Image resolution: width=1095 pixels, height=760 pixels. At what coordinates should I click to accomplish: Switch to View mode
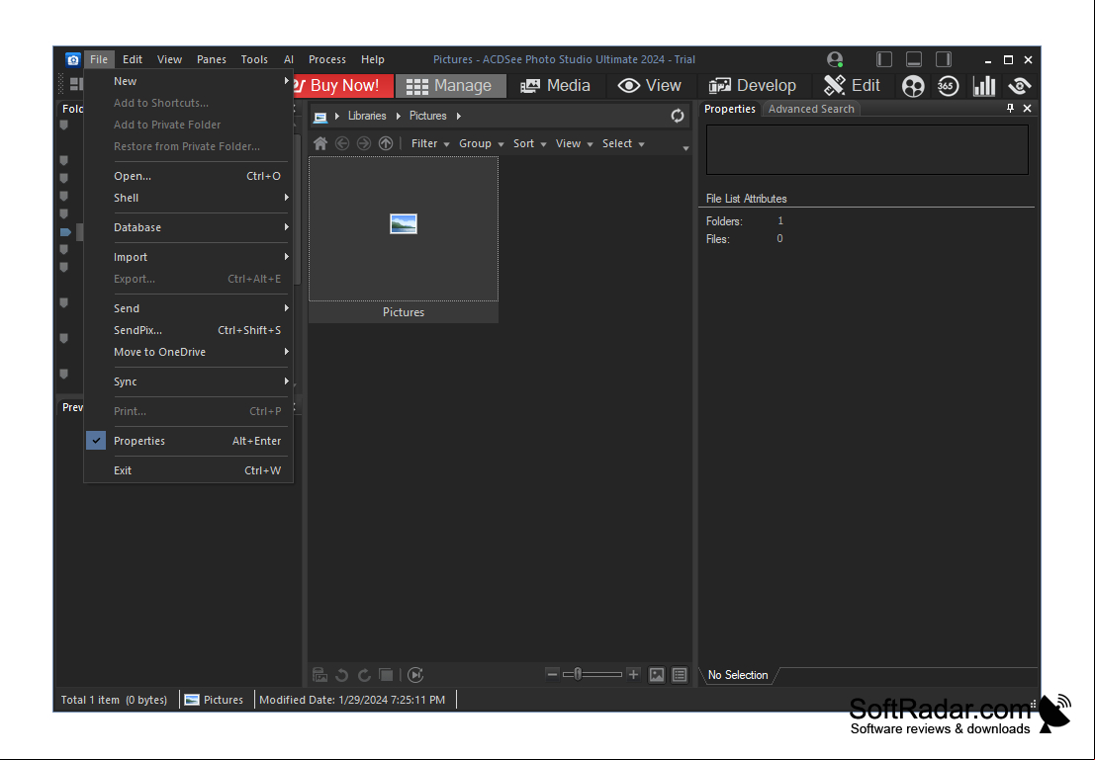pyautogui.click(x=650, y=86)
